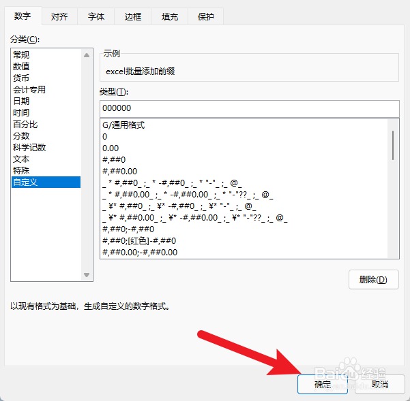Switch to the 数字 tab
Screen dimensions: 410x401
pos(23,16)
